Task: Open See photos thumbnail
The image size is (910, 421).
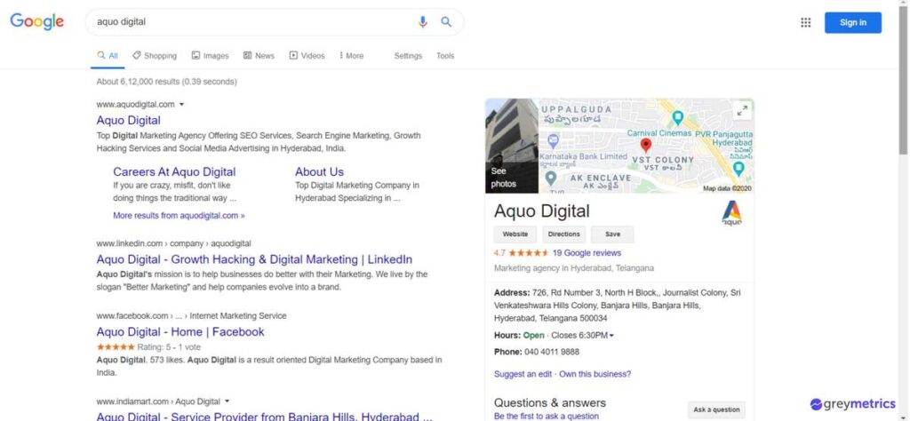Action: (x=511, y=146)
